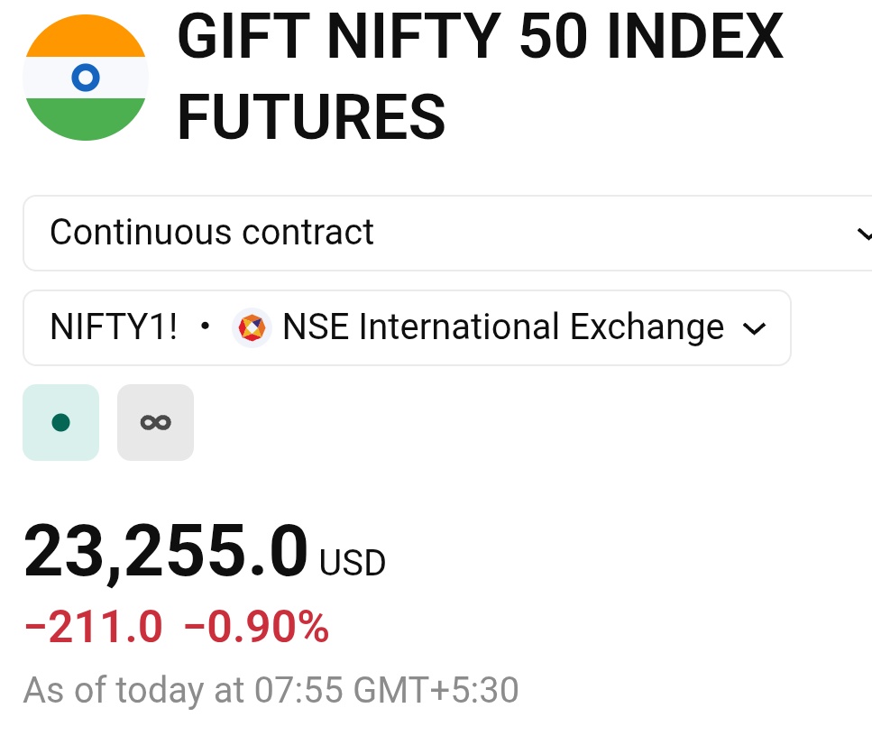Open the NIFTY1! exchange selector dropdown
The width and height of the screenshot is (872, 754).
tap(407, 327)
